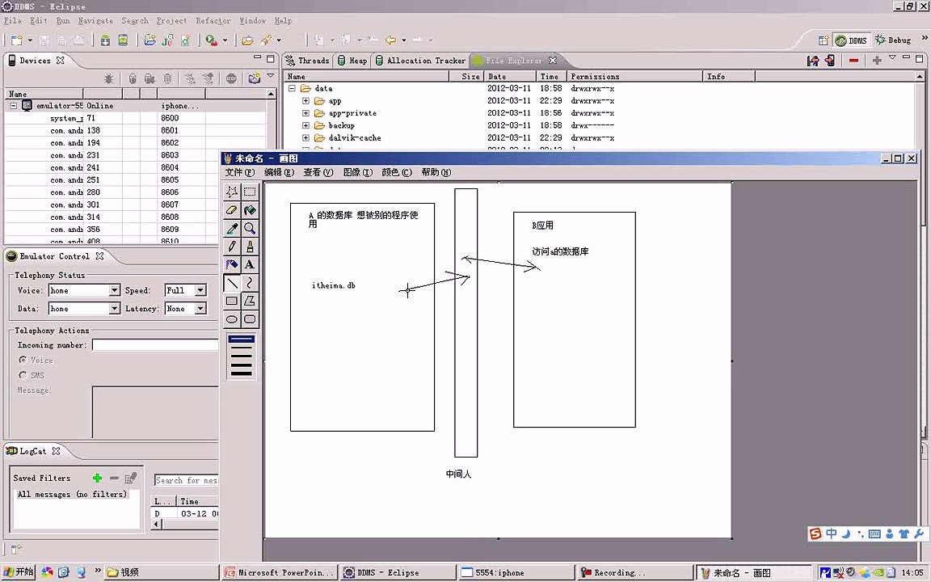Screen dimensions: 931x582
Task: Click the green add filter plus icon in LogCat
Action: [97, 478]
